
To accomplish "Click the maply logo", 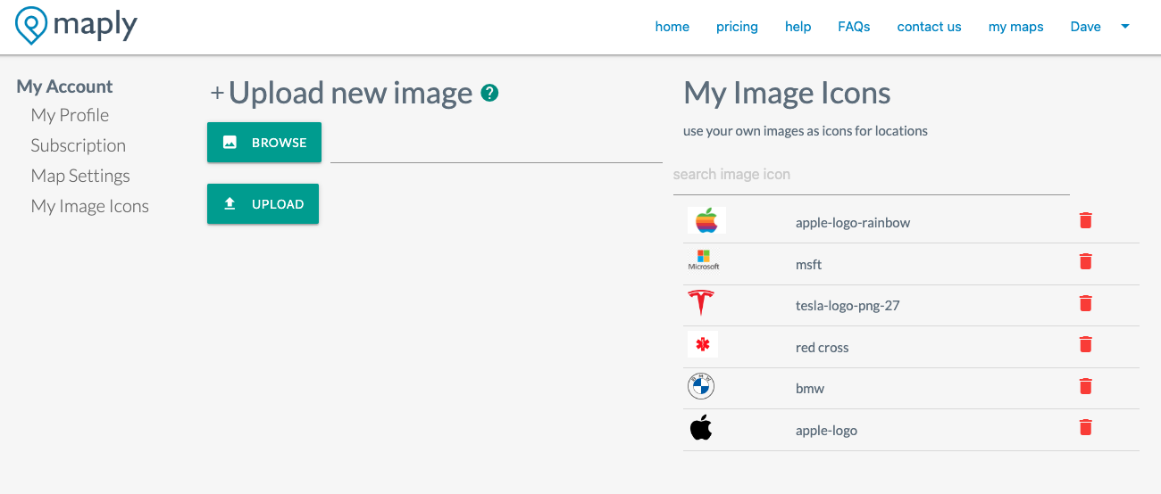I will (x=77, y=26).
